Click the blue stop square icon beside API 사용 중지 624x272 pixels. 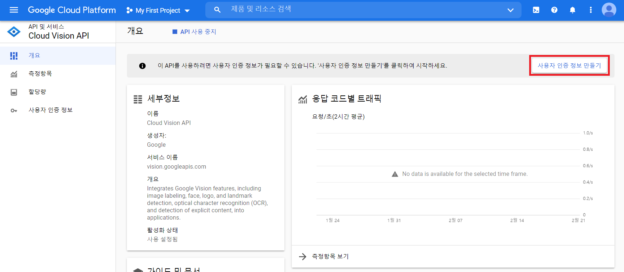[175, 32]
